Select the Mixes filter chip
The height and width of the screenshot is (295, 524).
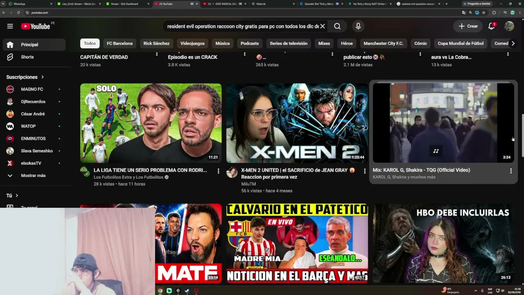[324, 43]
